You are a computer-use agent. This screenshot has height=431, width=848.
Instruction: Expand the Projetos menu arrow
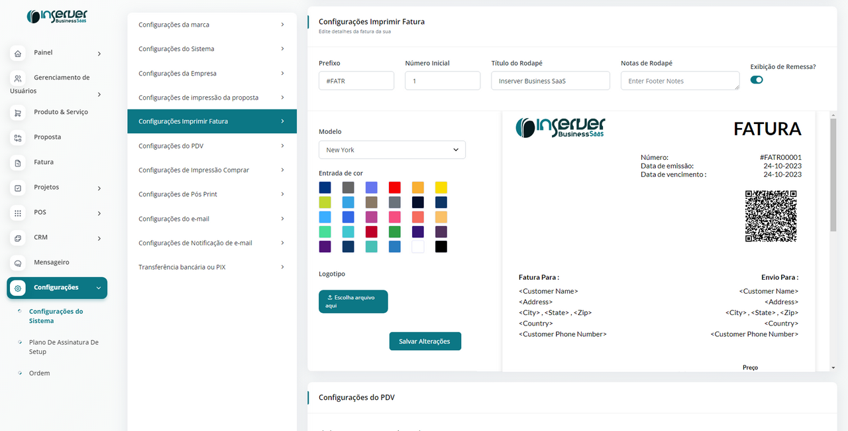(99, 188)
